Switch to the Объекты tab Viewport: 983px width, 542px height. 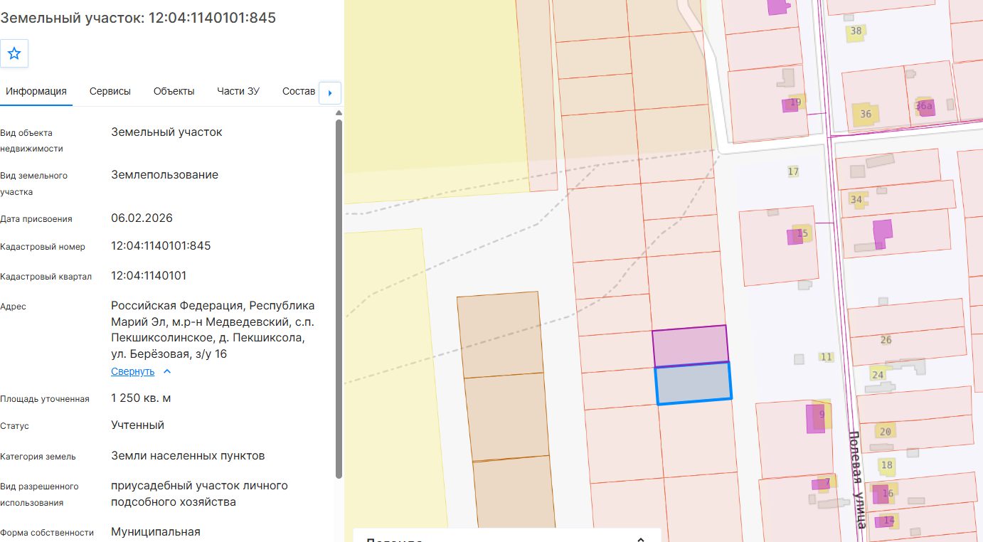(174, 91)
